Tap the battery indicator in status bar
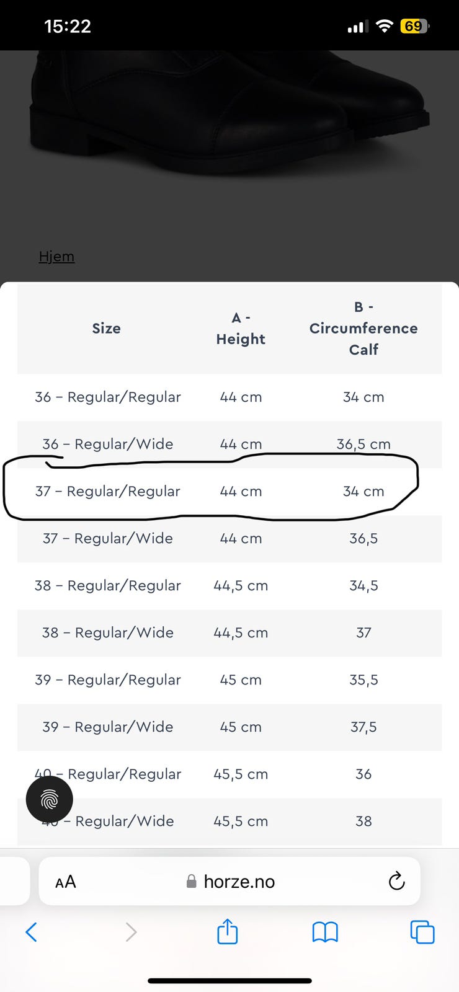This screenshot has width=459, height=992. point(414,26)
